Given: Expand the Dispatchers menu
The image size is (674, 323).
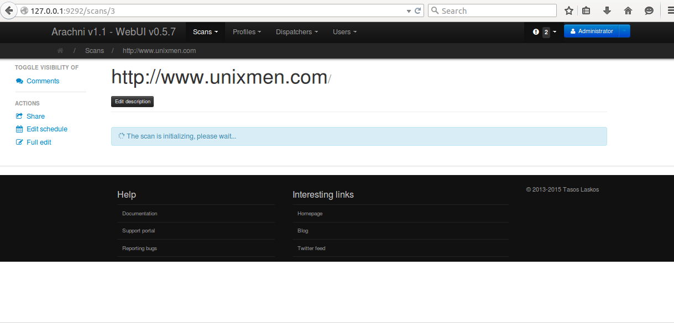Looking at the screenshot, I should [x=297, y=32].
